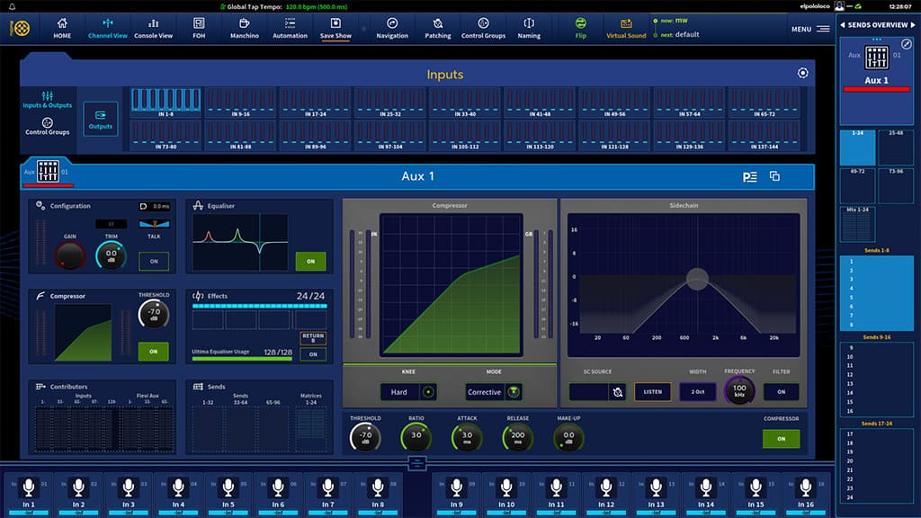The width and height of the screenshot is (921, 518).
Task: Toggle the Flip function
Action: tap(580, 28)
